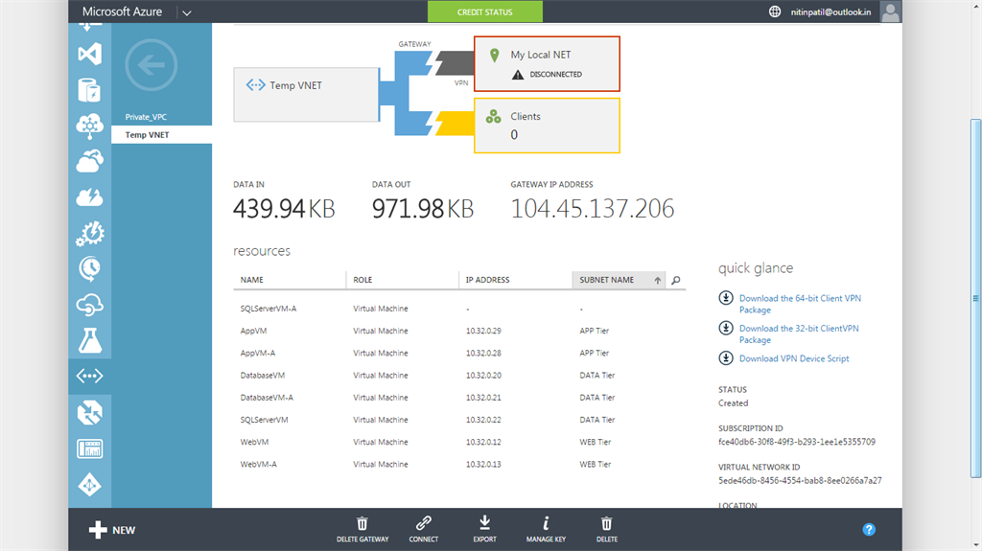Click the vertical scrollbar on the right
Image resolution: width=982 pixels, height=551 pixels.
975,298
